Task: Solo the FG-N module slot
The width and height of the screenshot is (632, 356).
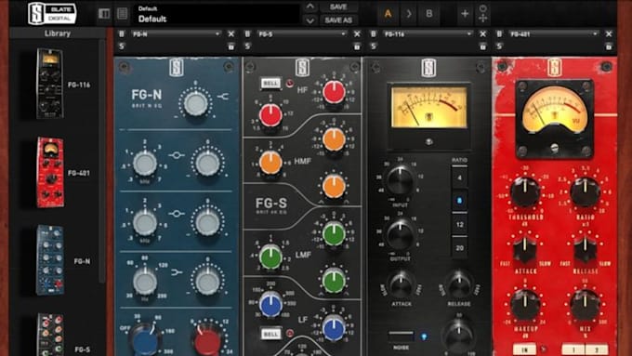Action: (122, 46)
